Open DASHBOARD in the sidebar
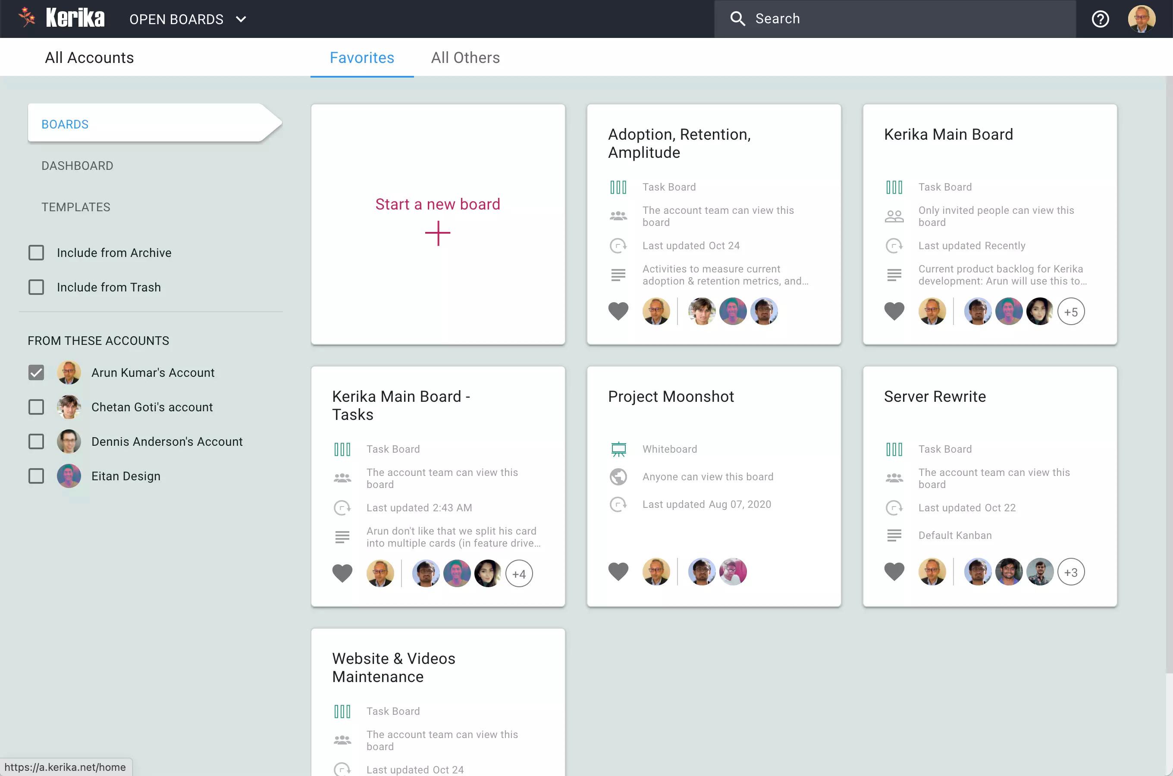This screenshot has height=776, width=1173. tap(77, 165)
